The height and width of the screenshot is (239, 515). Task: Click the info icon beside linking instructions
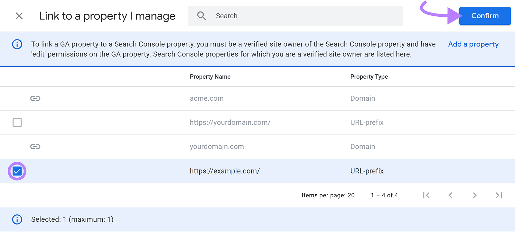pyautogui.click(x=17, y=44)
